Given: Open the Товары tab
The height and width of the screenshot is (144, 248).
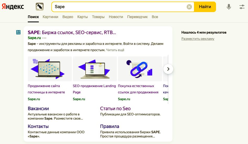Looking at the screenshot, I should [x=98, y=17].
